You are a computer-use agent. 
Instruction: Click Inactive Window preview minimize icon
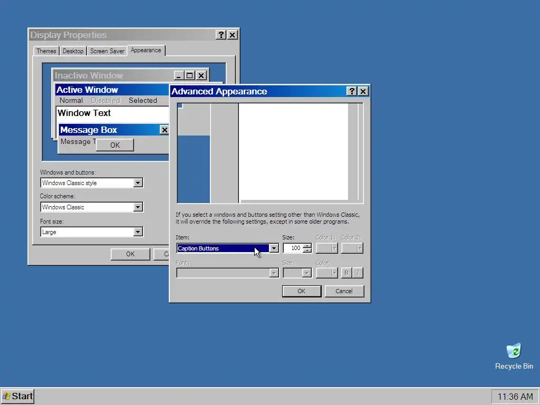(179, 75)
